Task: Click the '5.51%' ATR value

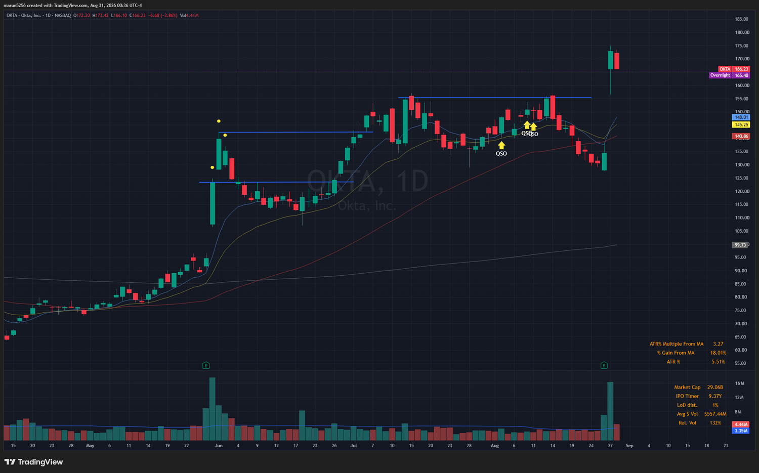Action: click(x=718, y=362)
